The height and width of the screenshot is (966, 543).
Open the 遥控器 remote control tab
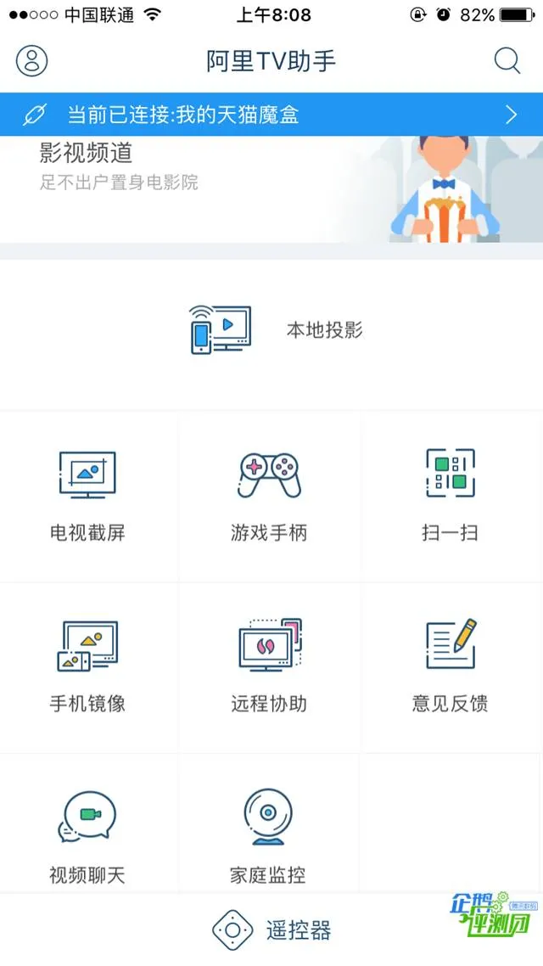click(x=271, y=929)
